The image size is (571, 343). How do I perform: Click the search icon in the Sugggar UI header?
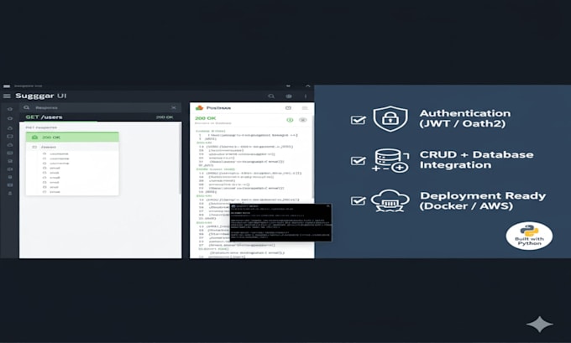coord(271,96)
